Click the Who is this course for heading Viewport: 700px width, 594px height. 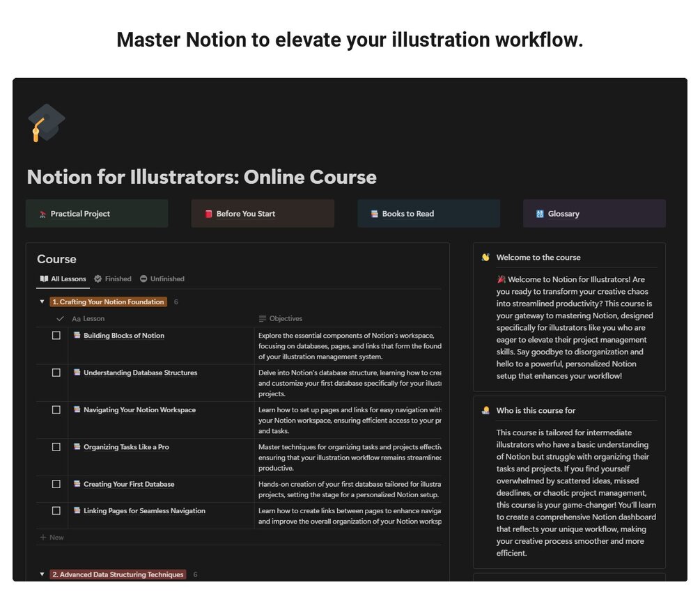[x=536, y=411]
